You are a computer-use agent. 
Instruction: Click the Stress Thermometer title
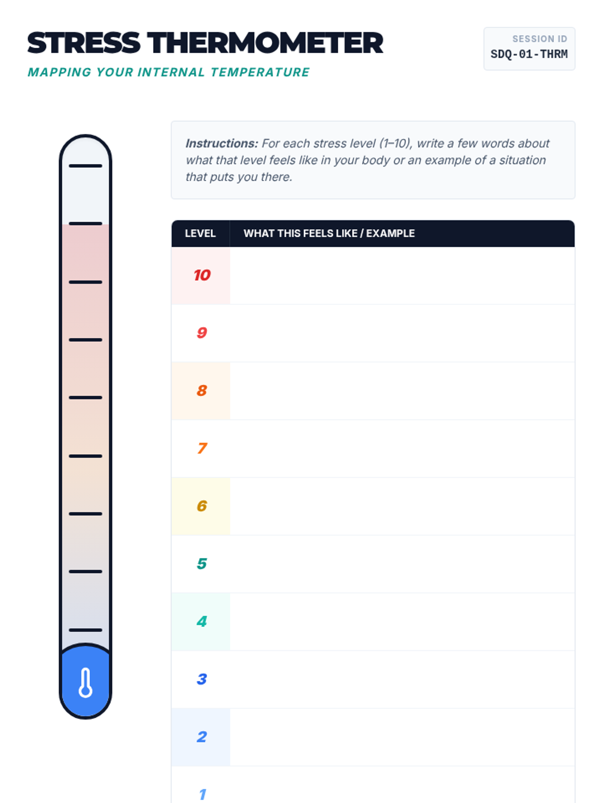(x=205, y=43)
